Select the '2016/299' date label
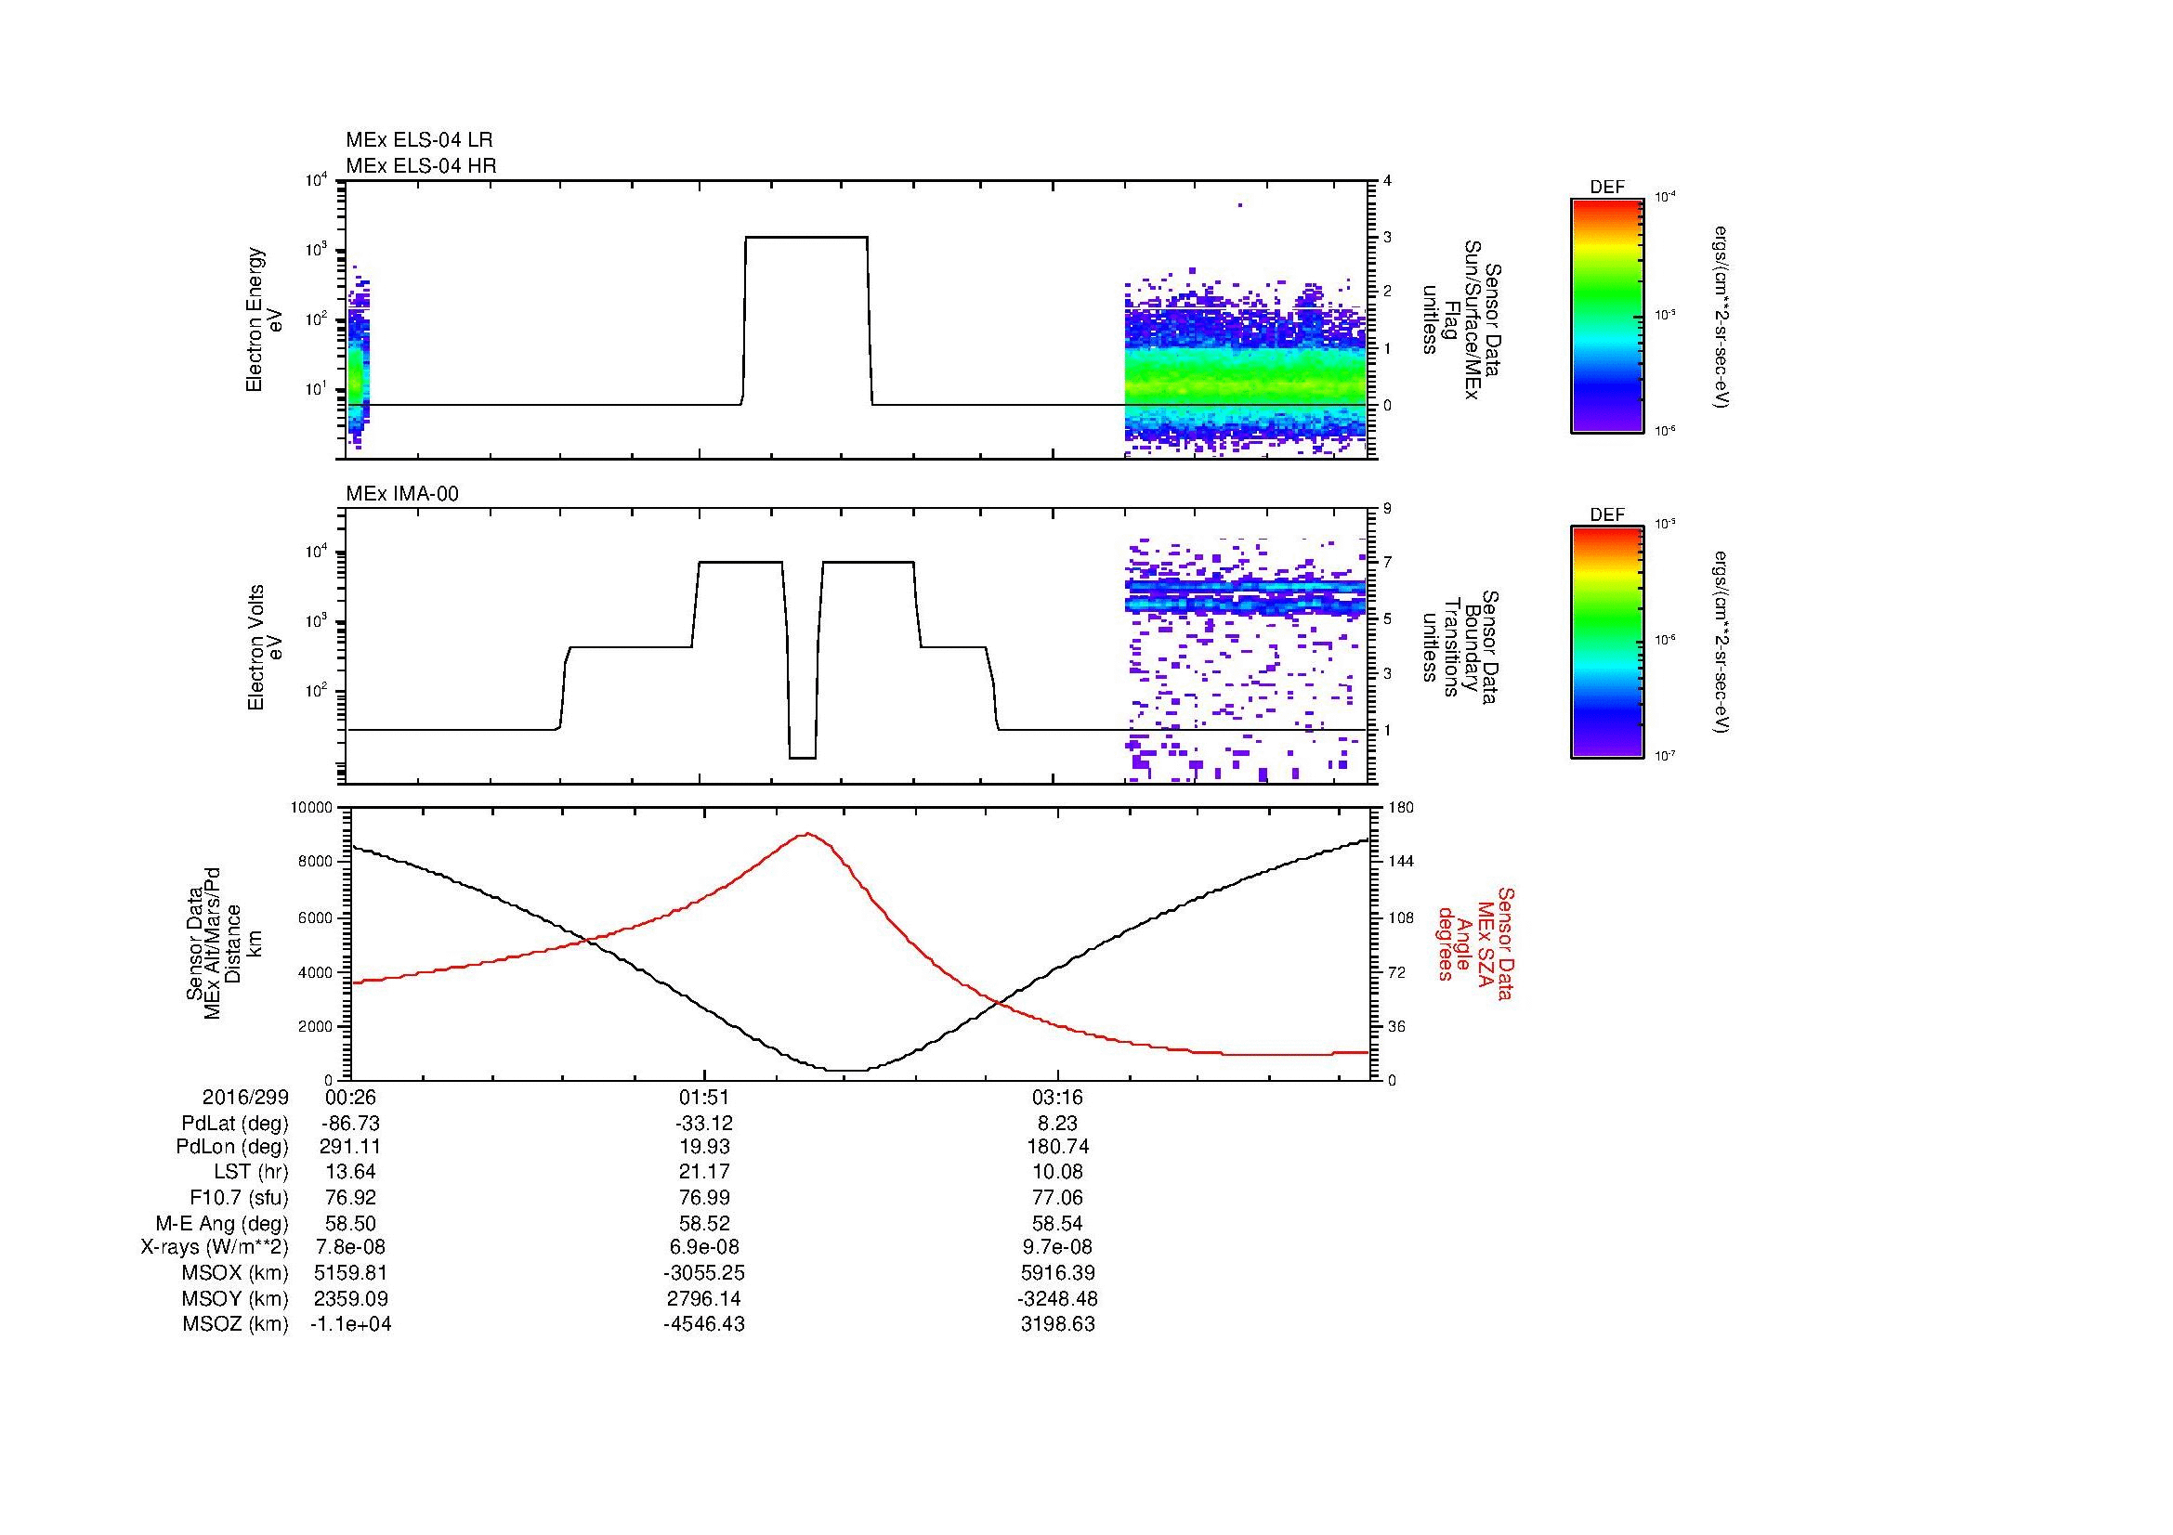 (x=245, y=1097)
